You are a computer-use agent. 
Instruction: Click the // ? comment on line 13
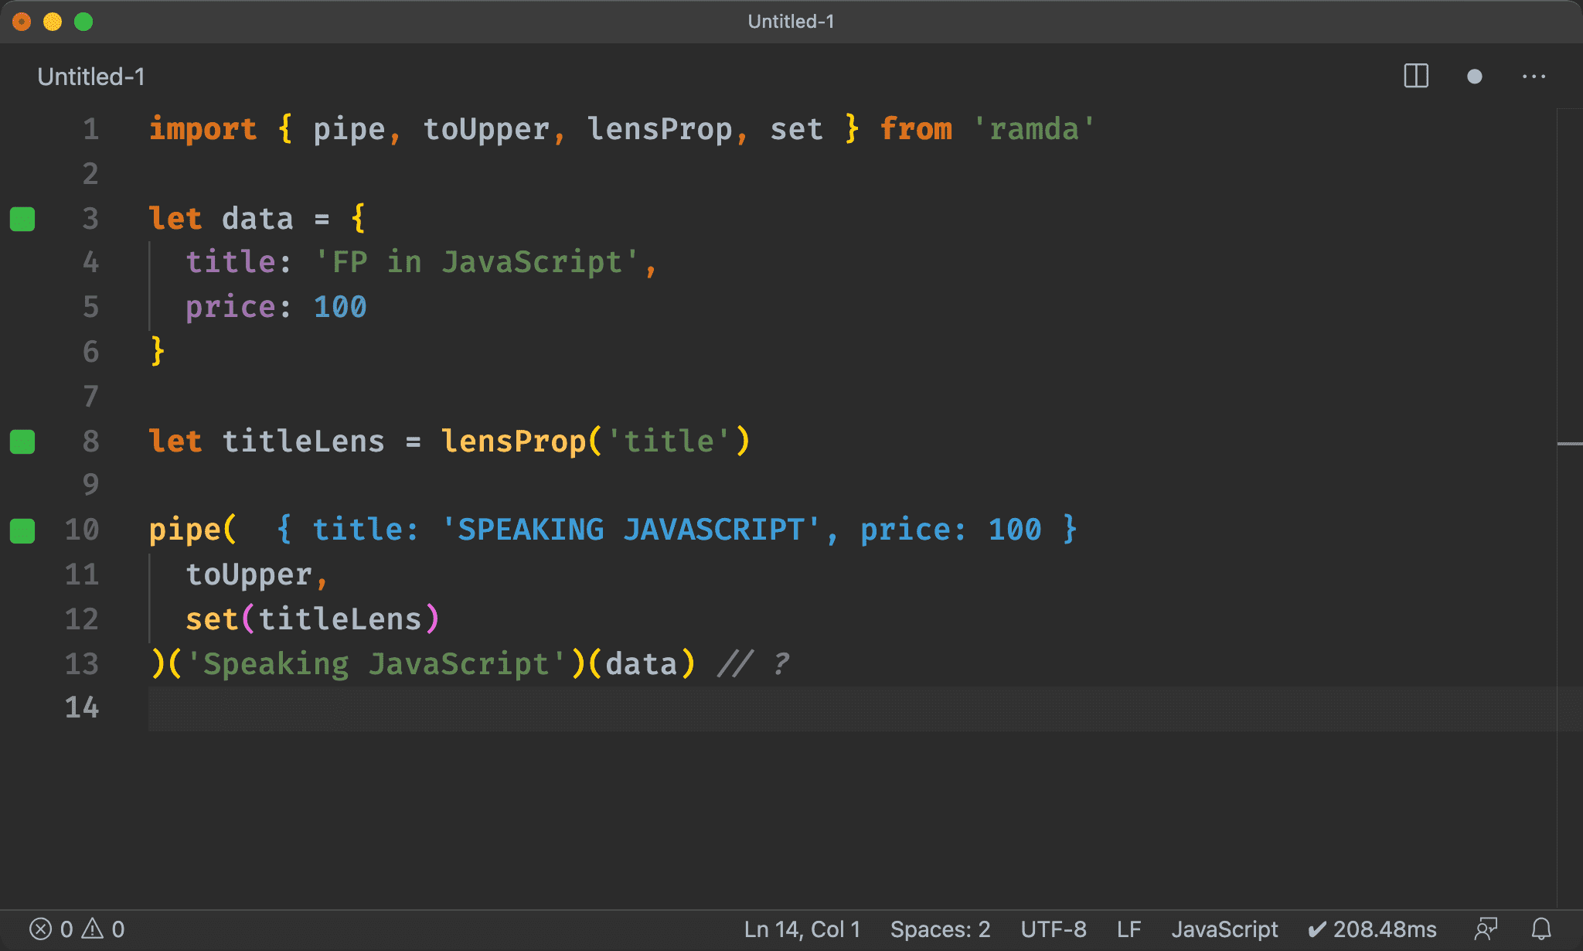(754, 664)
